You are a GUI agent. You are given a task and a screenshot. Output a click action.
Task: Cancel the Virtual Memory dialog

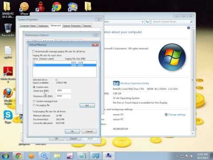pos(89,132)
